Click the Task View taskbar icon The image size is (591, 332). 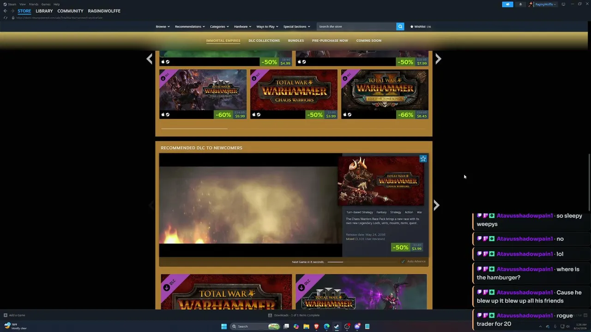click(286, 326)
